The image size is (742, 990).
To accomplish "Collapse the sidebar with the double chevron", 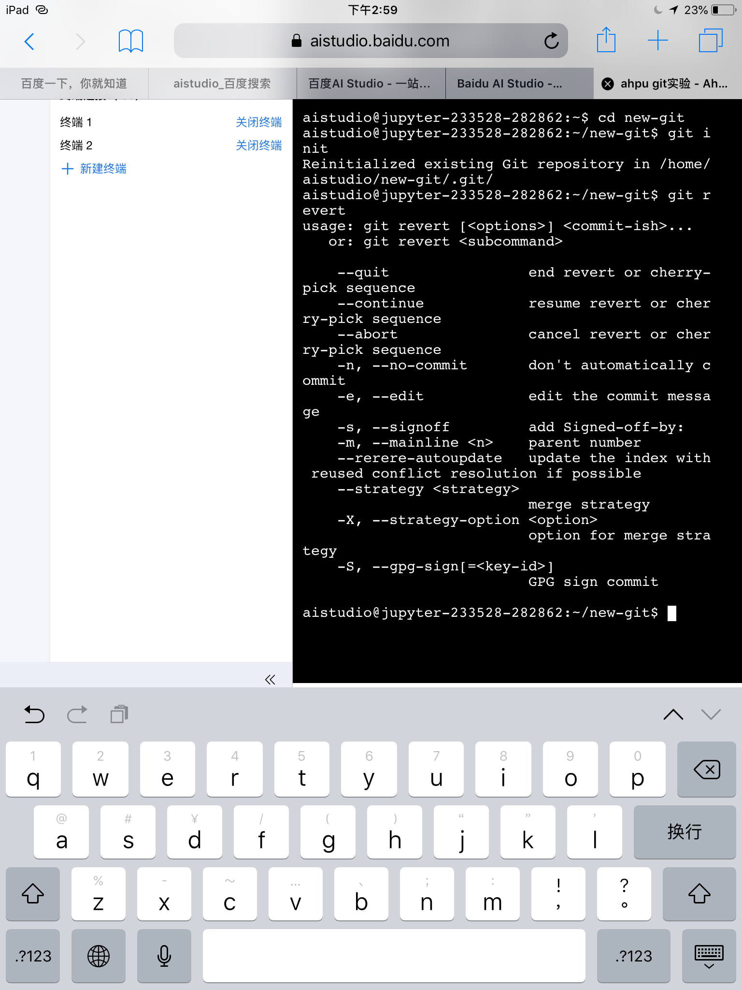I will (x=270, y=680).
